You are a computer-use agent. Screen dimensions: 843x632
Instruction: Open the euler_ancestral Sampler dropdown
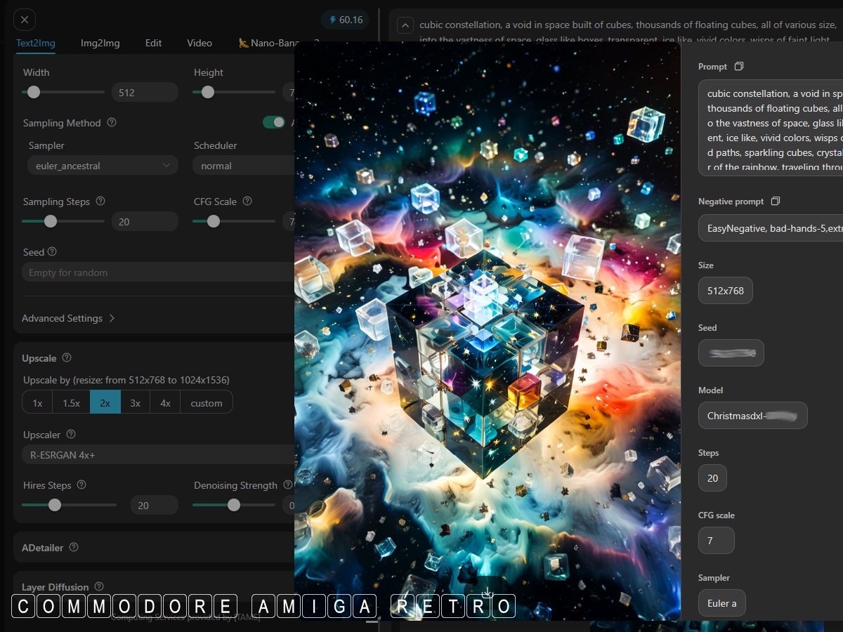coord(102,166)
